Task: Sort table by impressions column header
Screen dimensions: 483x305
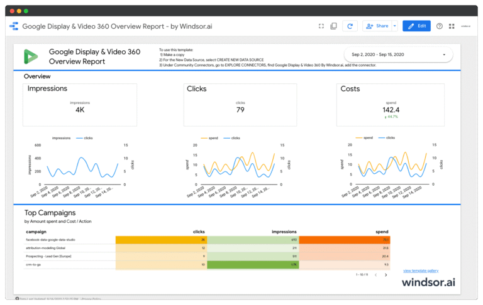Action: [x=284, y=232]
